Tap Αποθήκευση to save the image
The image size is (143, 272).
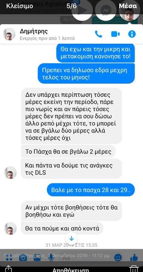71,270
